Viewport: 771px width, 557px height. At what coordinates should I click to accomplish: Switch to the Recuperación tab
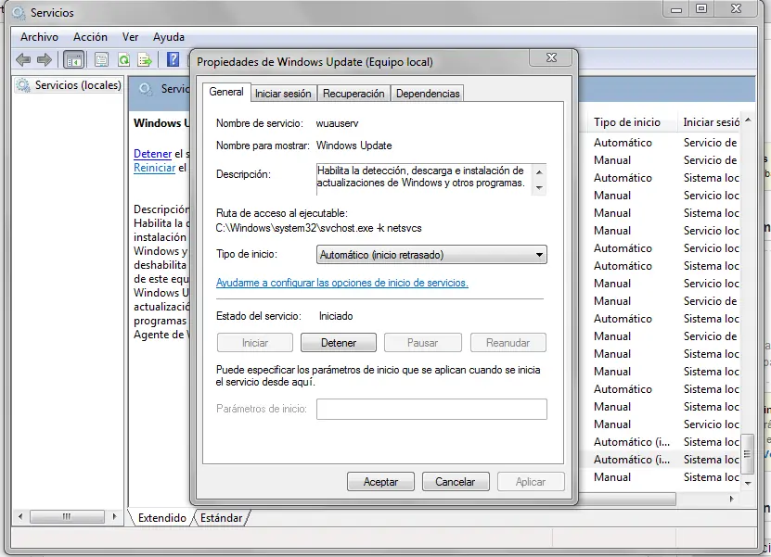click(353, 94)
